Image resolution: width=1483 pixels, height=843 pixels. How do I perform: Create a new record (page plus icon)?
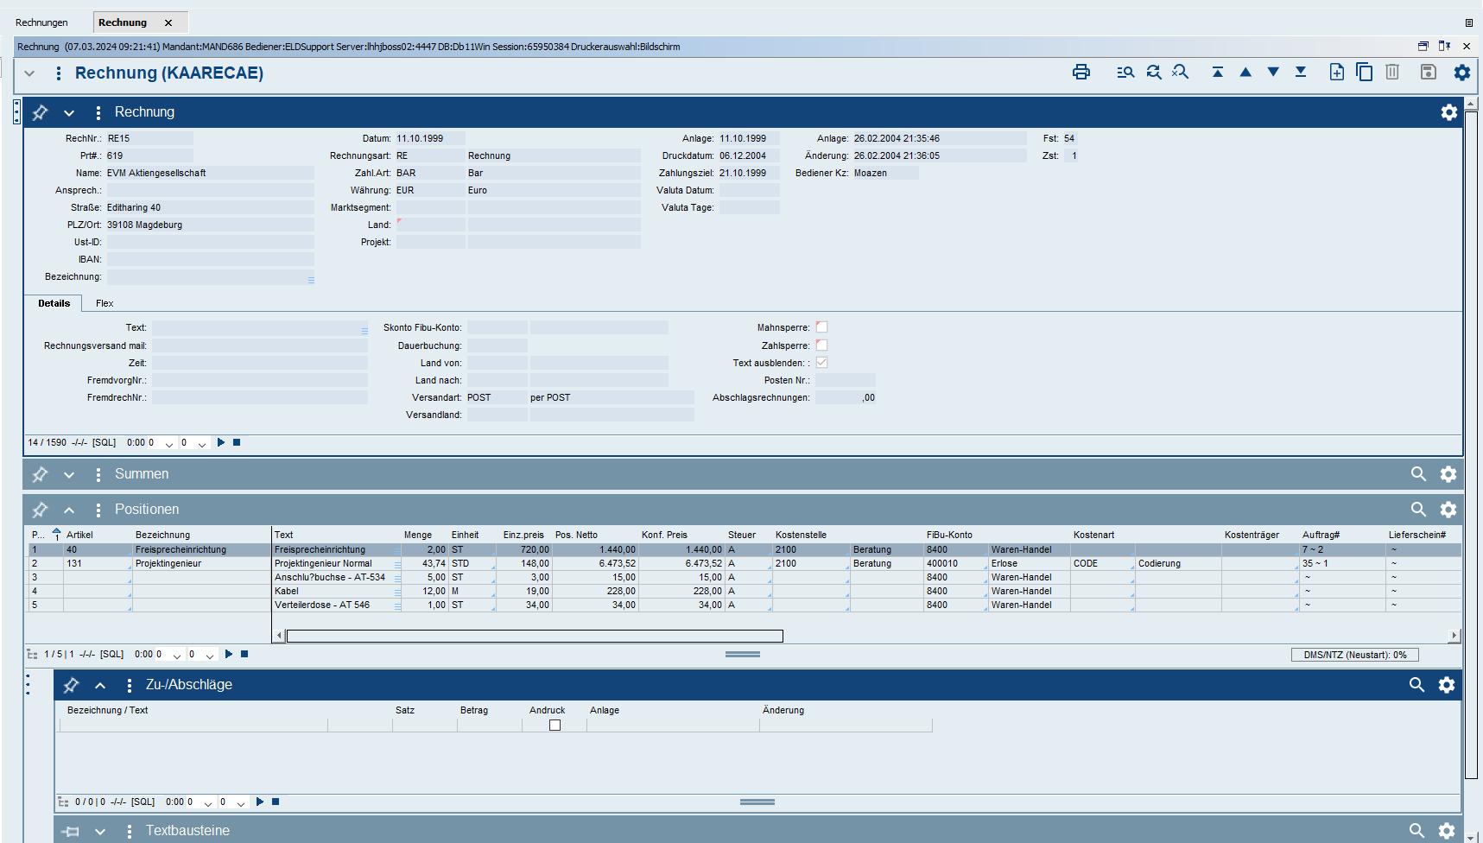1336,73
